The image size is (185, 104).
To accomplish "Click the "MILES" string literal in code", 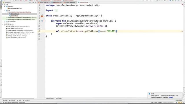I will [111, 31].
